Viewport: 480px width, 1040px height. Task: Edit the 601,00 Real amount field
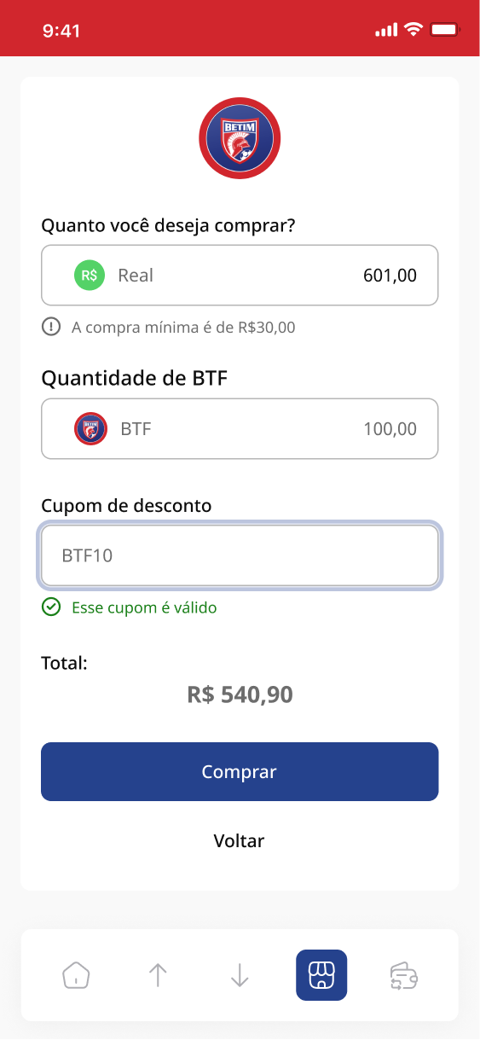[240, 275]
